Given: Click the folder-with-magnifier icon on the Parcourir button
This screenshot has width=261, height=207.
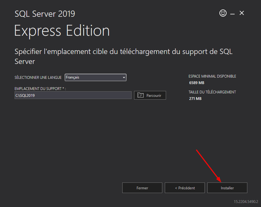Looking at the screenshot, I should [140, 95].
